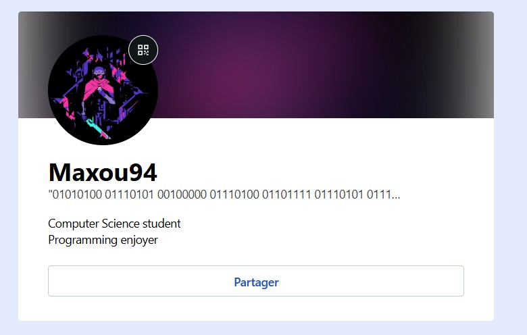Click the Partager button

256,281
